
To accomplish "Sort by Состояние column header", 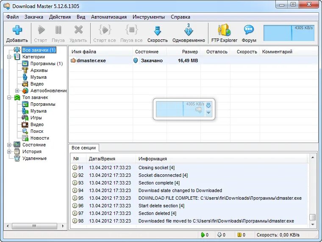I will [x=150, y=52].
